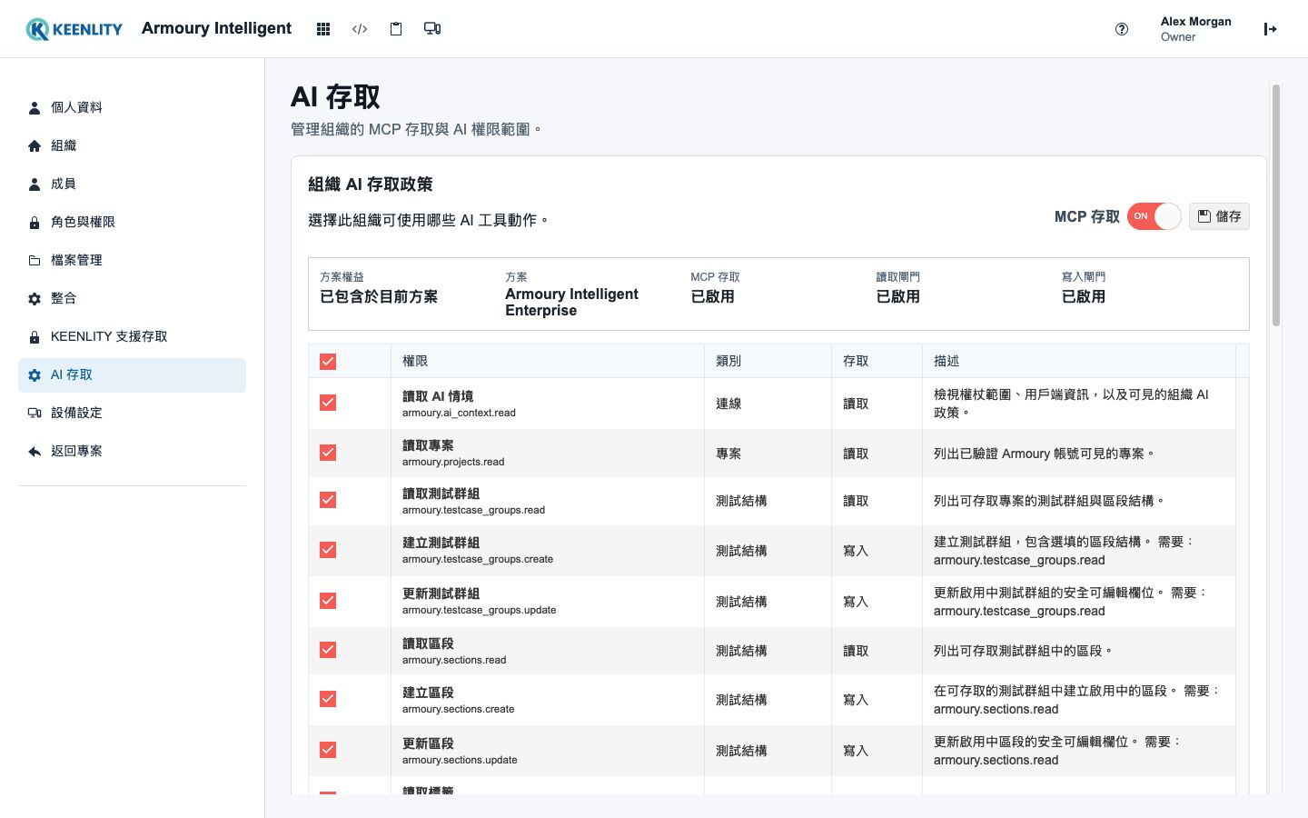Click the 權限 column header
The width and height of the screenshot is (1308, 818).
click(548, 361)
